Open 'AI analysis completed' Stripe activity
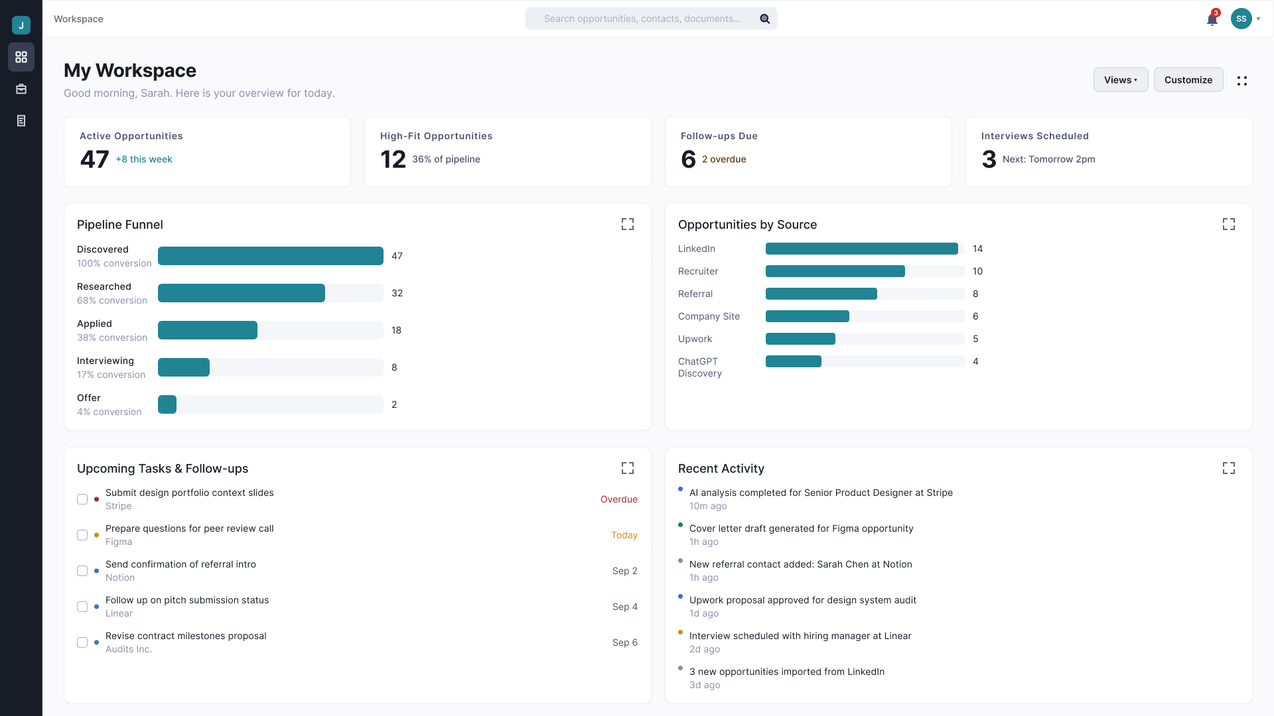The height and width of the screenshot is (716, 1274). pyautogui.click(x=821, y=493)
